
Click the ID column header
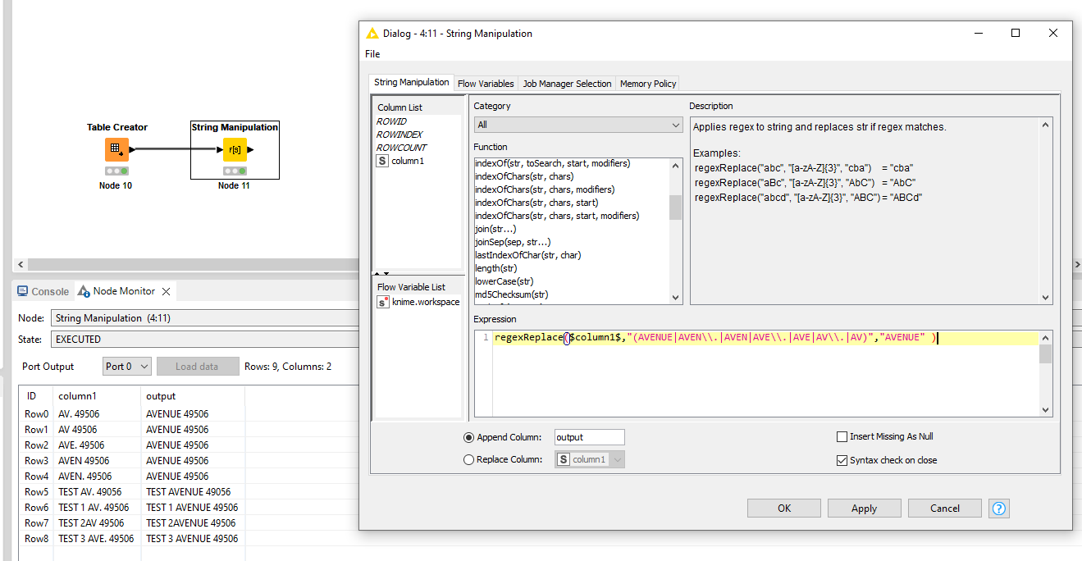coord(36,396)
